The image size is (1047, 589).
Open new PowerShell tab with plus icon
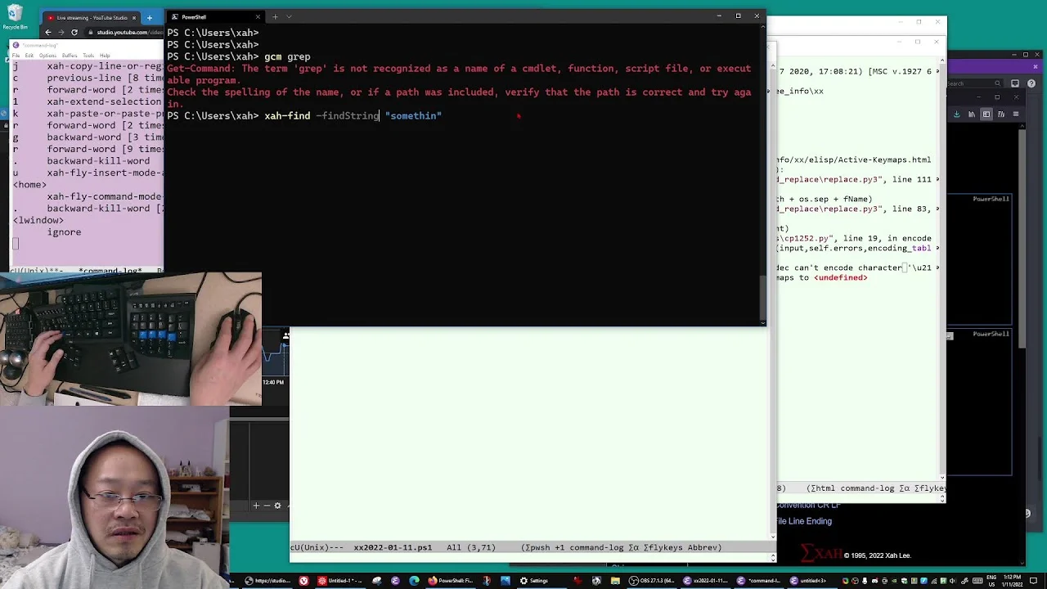(x=275, y=16)
